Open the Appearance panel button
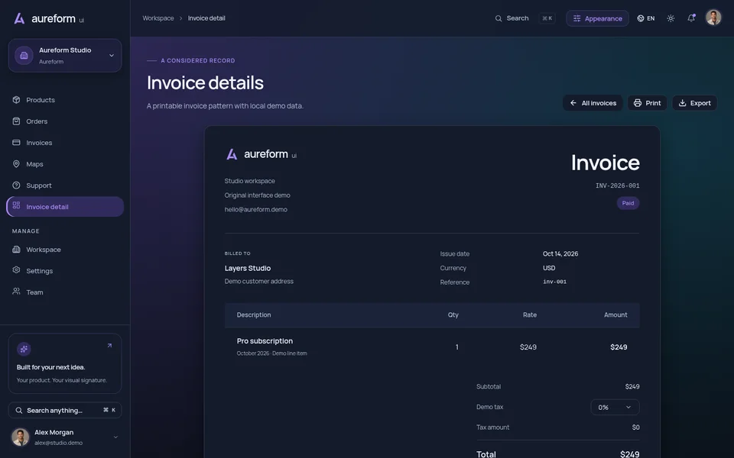Screen dimensions: 734x458 [597, 18]
